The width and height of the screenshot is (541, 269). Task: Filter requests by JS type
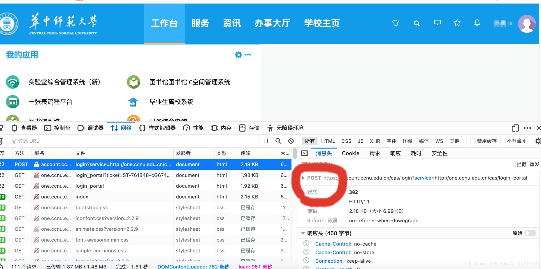click(x=361, y=141)
